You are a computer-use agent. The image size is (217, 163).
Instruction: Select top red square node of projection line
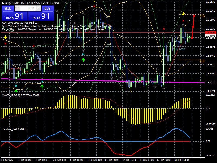(194, 16)
